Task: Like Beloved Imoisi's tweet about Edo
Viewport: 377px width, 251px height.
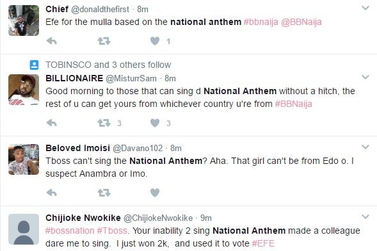Action: pyautogui.click(x=155, y=193)
